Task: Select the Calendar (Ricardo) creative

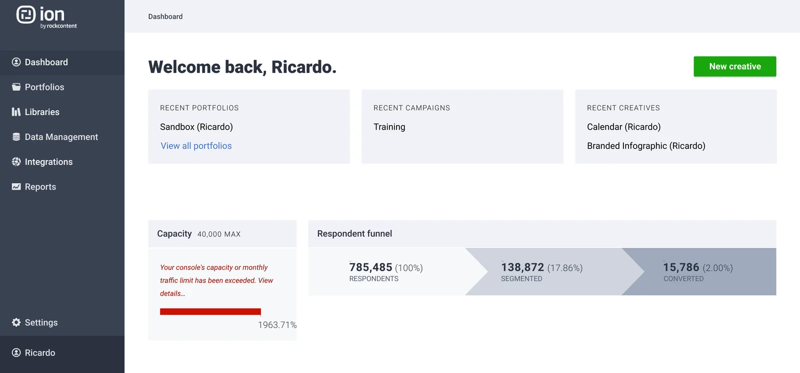Action: click(623, 126)
